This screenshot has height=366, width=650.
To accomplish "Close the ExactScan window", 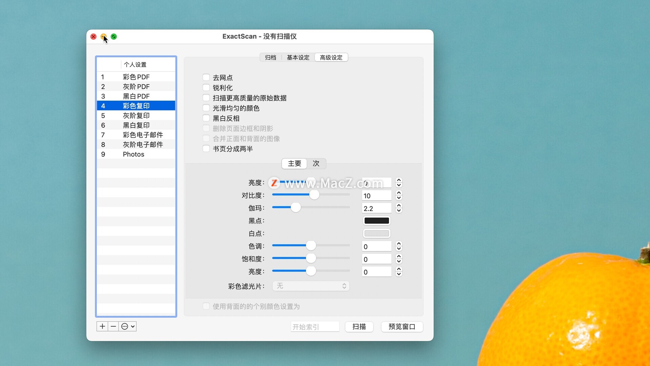I will [x=93, y=37].
